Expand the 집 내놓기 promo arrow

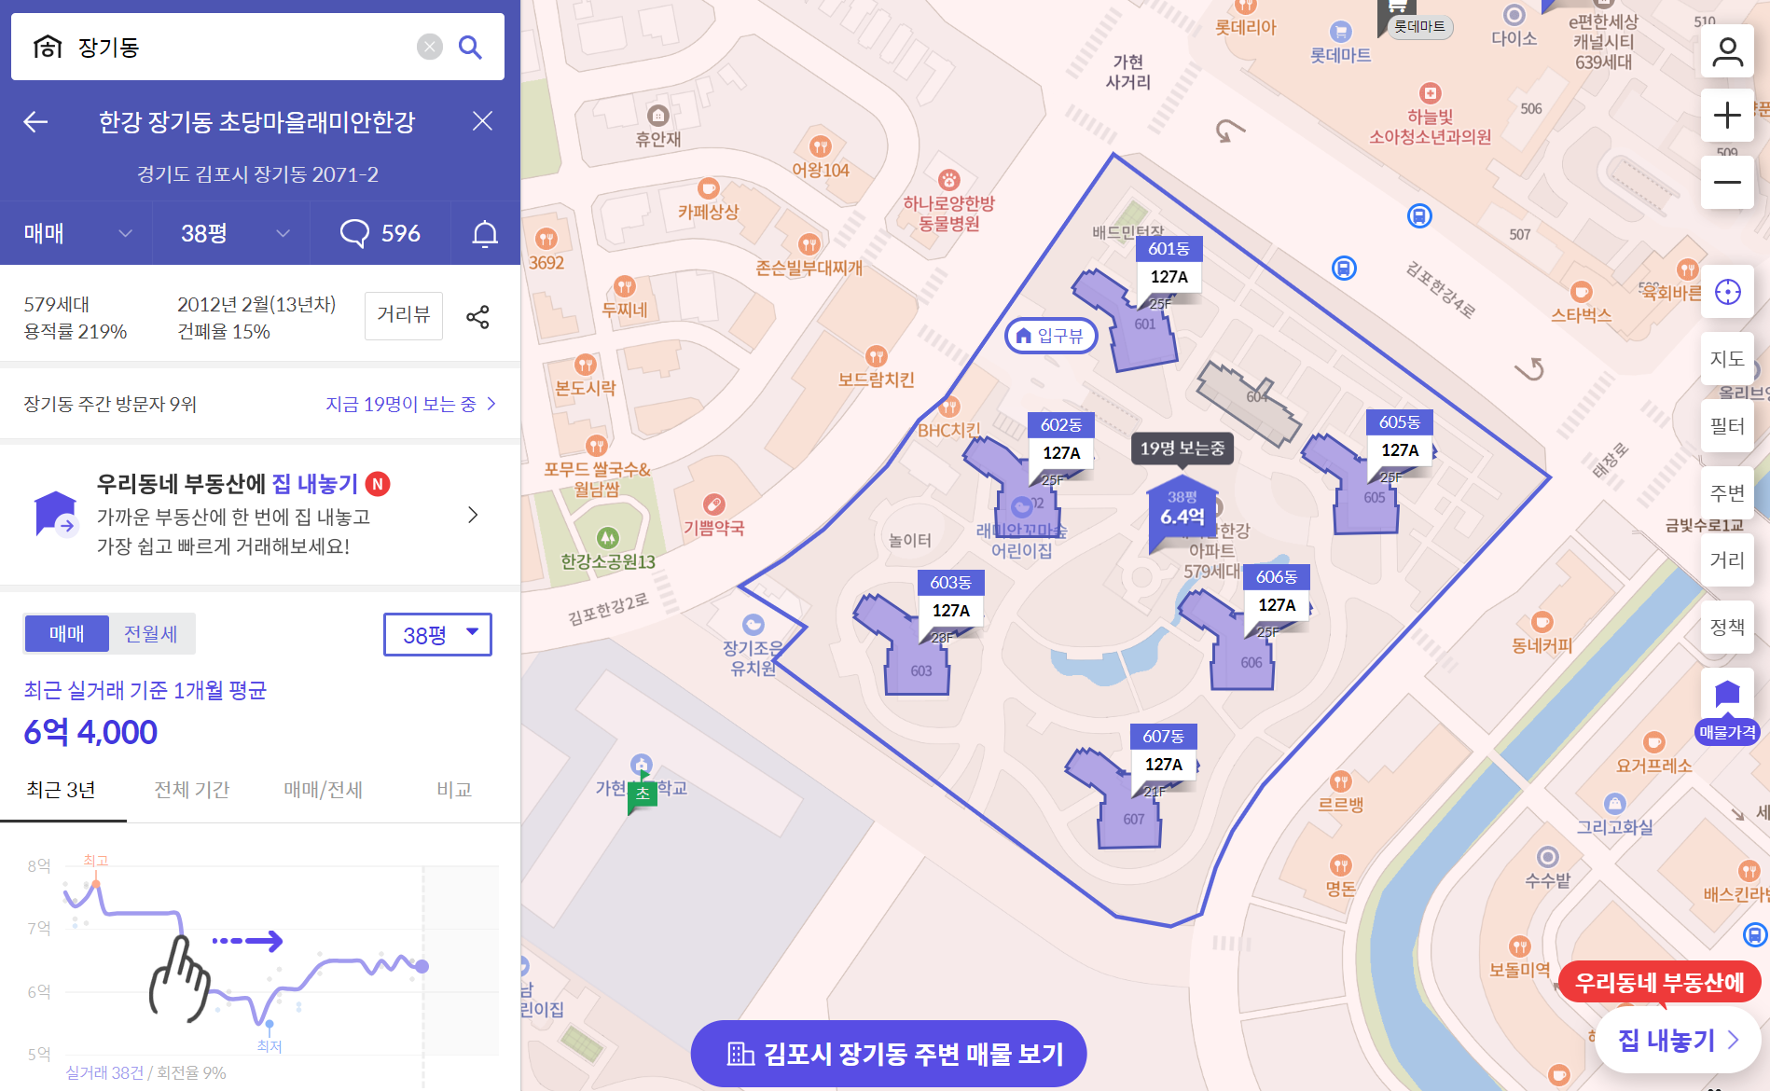473,515
